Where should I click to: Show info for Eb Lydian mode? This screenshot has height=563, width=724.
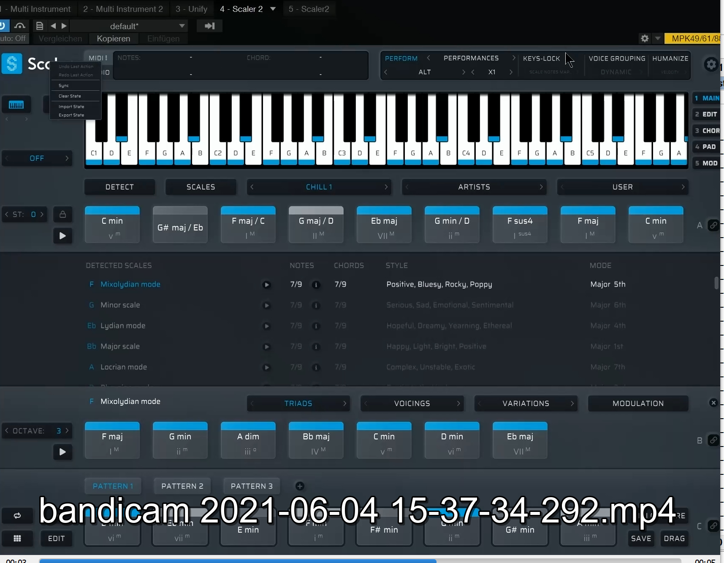pos(316,326)
